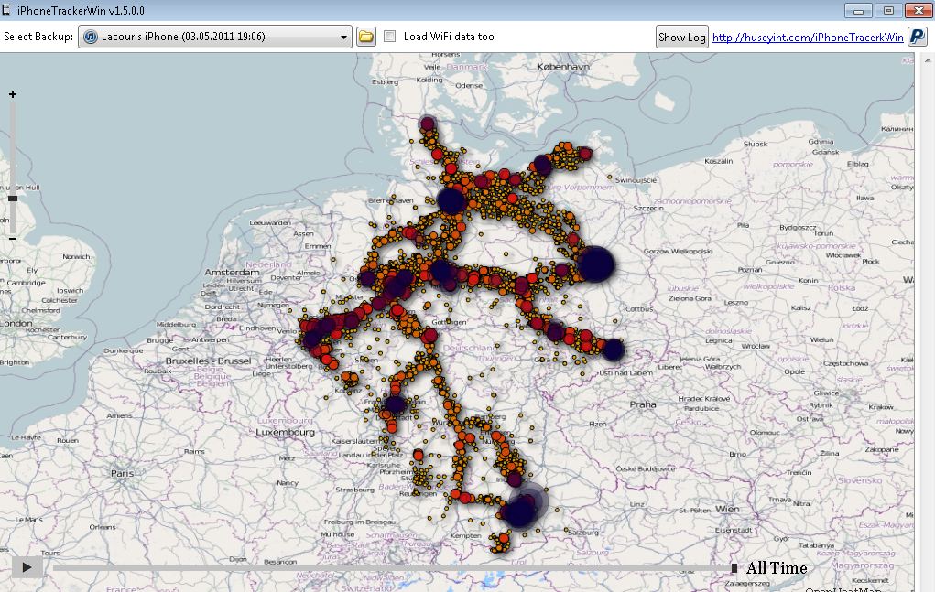This screenshot has width=935, height=592.
Task: Expand the Select Backup dropdown arrow
Action: 343,37
